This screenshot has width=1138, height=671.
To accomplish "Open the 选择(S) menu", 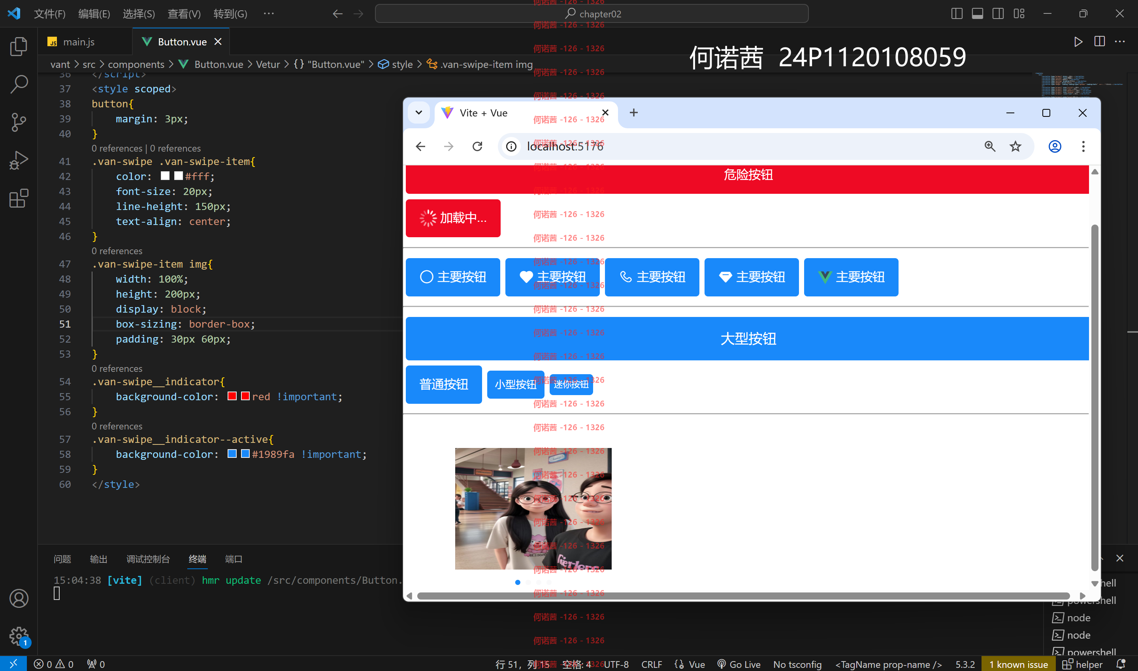I will tap(139, 13).
